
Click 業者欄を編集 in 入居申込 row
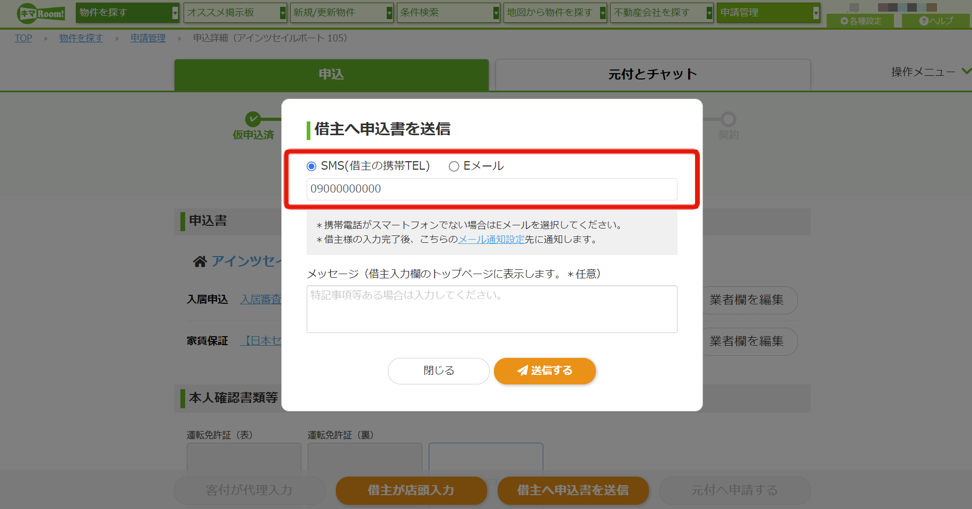point(749,300)
